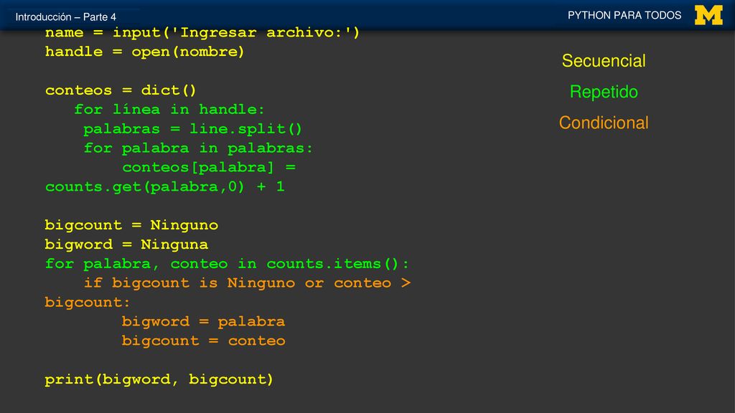Click the for línea in handle line

pos(169,110)
